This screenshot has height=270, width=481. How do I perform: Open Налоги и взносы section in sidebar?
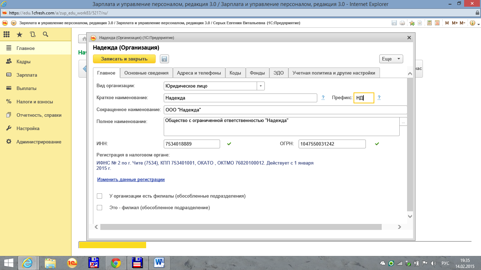pyautogui.click(x=36, y=102)
